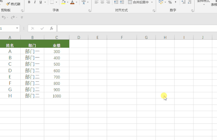Click the insert function fx icon
This screenshot has width=217, height=140.
[52, 29]
